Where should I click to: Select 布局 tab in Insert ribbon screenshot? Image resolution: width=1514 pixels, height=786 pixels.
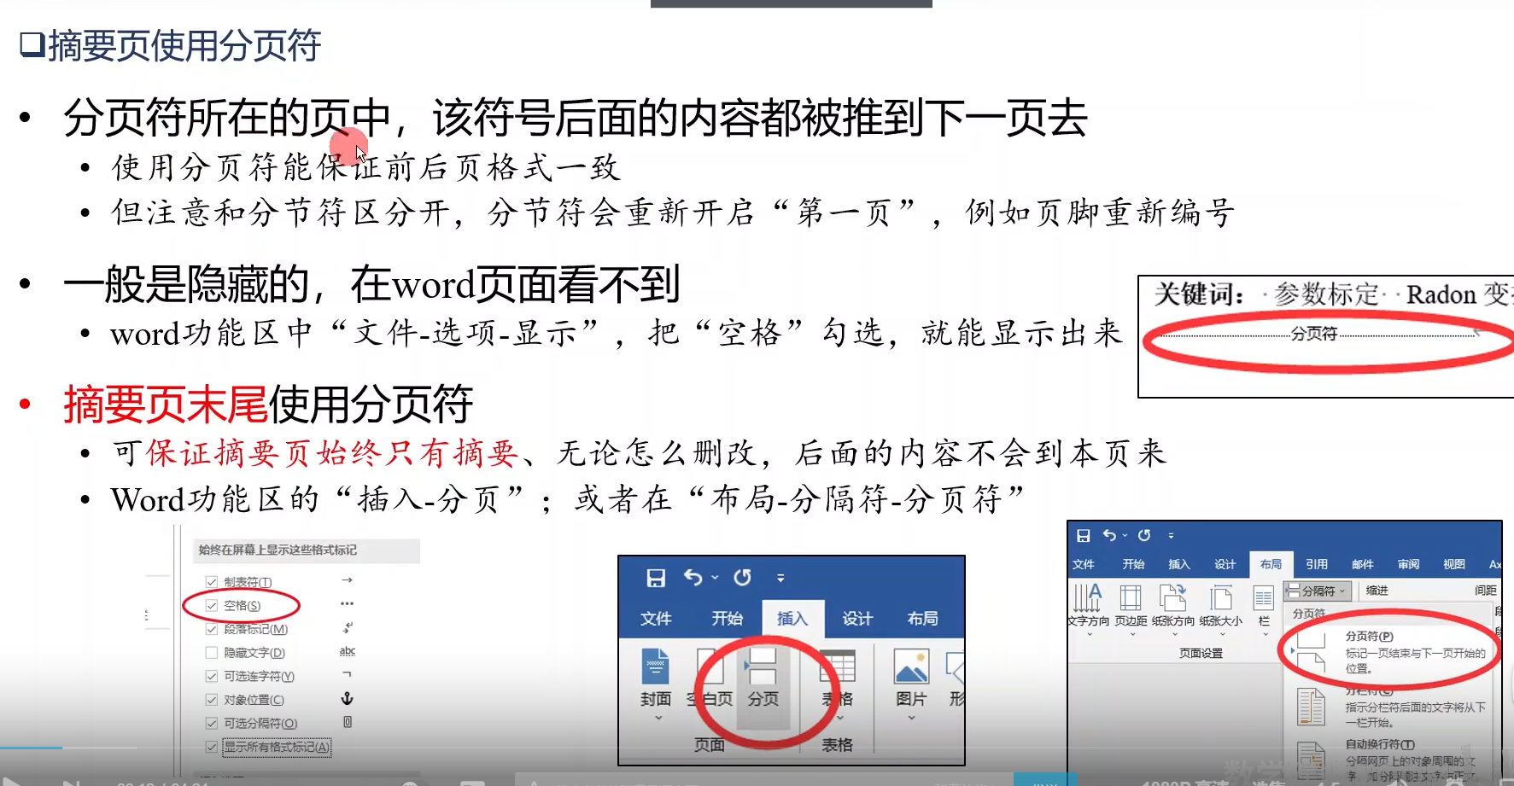pyautogui.click(x=922, y=619)
